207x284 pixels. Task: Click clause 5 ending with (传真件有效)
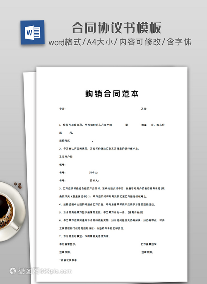coord(101,212)
